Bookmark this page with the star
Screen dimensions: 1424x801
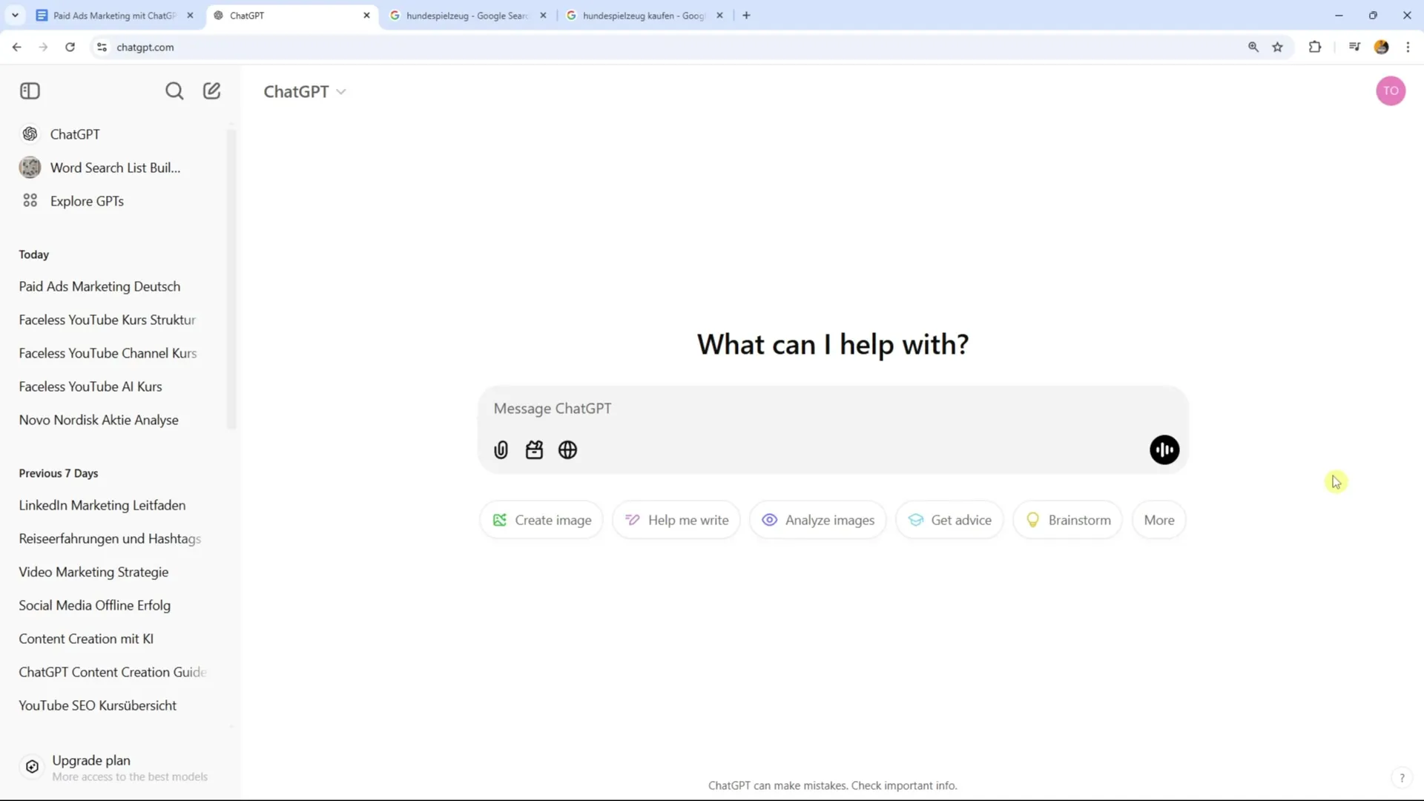[x=1277, y=47]
